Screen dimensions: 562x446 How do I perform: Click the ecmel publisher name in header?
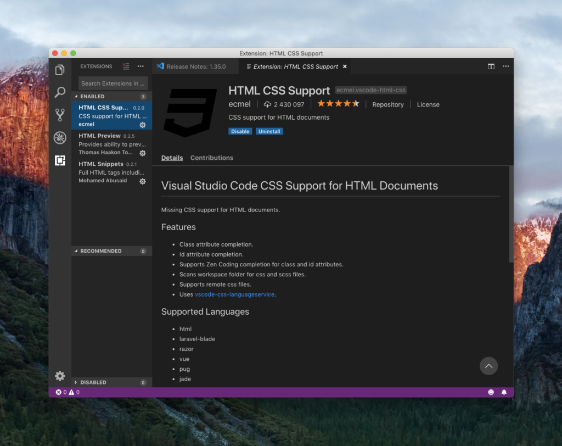(x=239, y=104)
